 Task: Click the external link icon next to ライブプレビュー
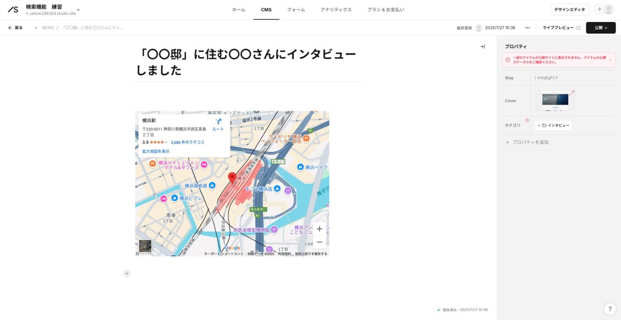click(578, 27)
